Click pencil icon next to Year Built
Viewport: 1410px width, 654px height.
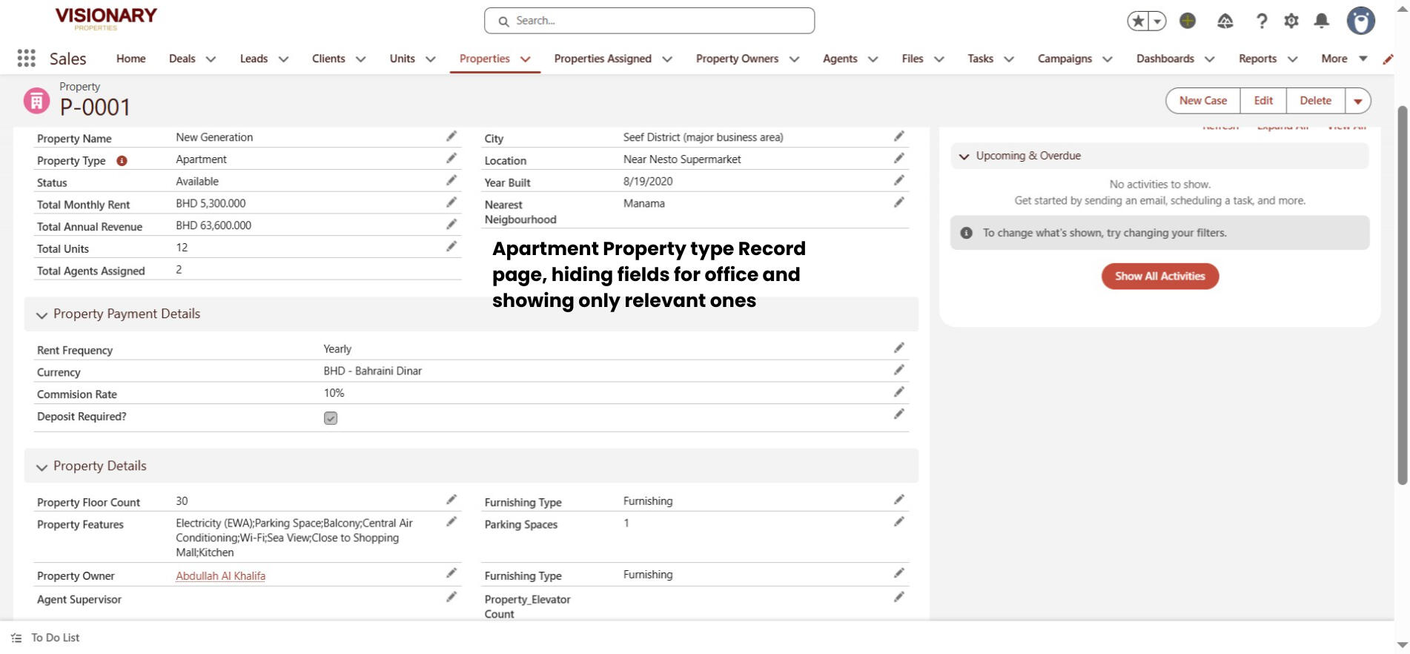pos(898,181)
